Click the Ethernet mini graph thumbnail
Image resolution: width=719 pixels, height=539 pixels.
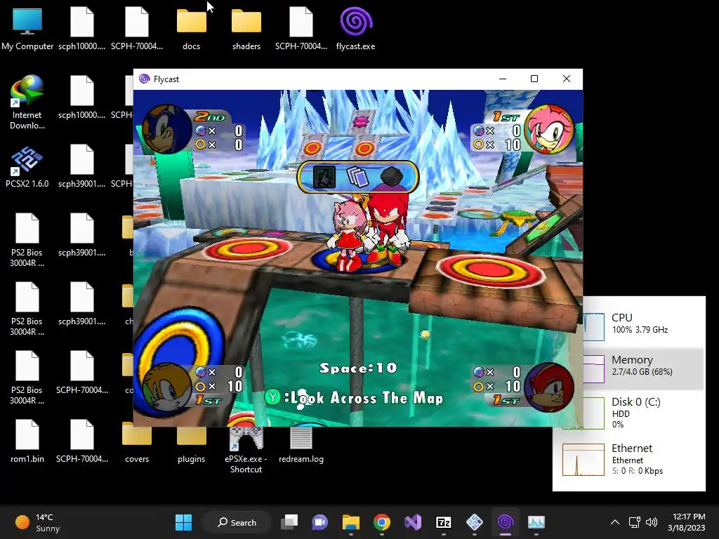[583, 460]
